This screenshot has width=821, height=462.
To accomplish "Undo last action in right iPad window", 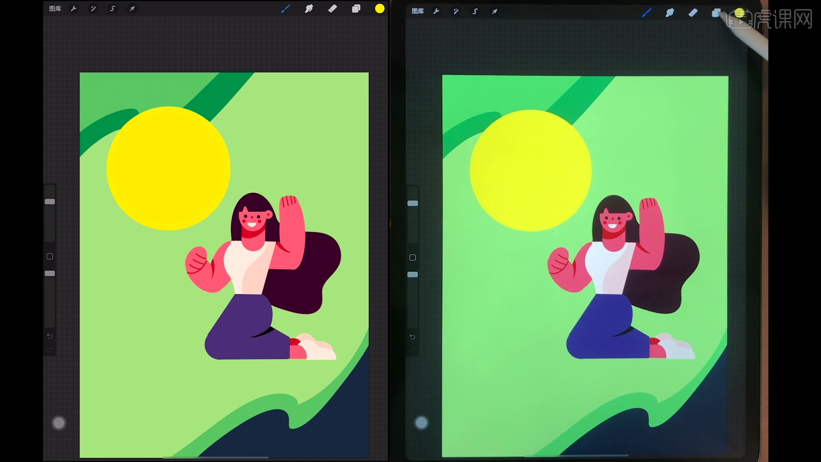I will tap(412, 337).
